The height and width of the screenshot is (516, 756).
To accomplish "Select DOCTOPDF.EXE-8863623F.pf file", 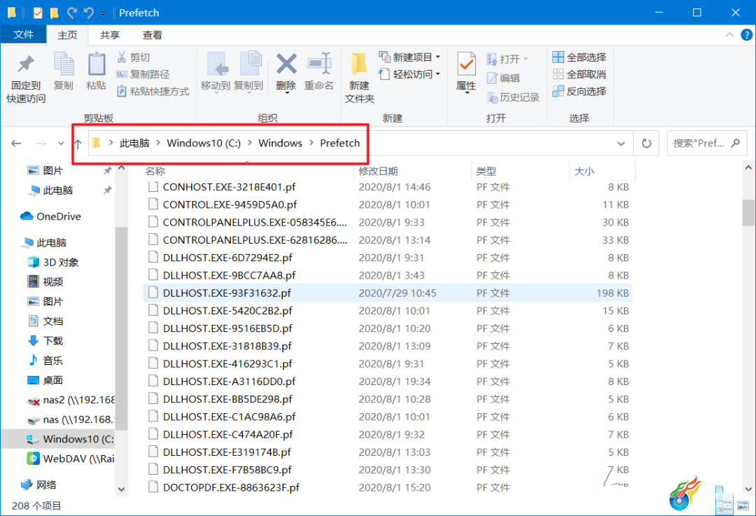I will tap(388, 487).
